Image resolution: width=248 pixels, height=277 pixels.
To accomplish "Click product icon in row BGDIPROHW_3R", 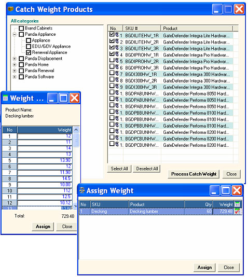I will coord(117,67).
